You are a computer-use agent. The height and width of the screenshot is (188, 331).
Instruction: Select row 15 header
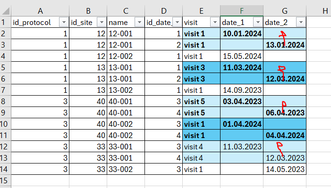point(6,180)
